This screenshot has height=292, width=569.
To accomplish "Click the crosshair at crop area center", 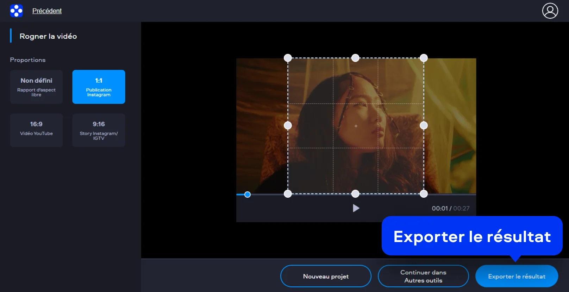I will pyautogui.click(x=356, y=126).
